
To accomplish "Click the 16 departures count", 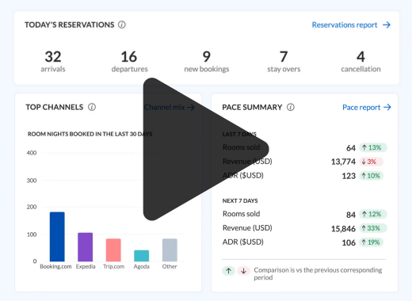I will tap(129, 56).
